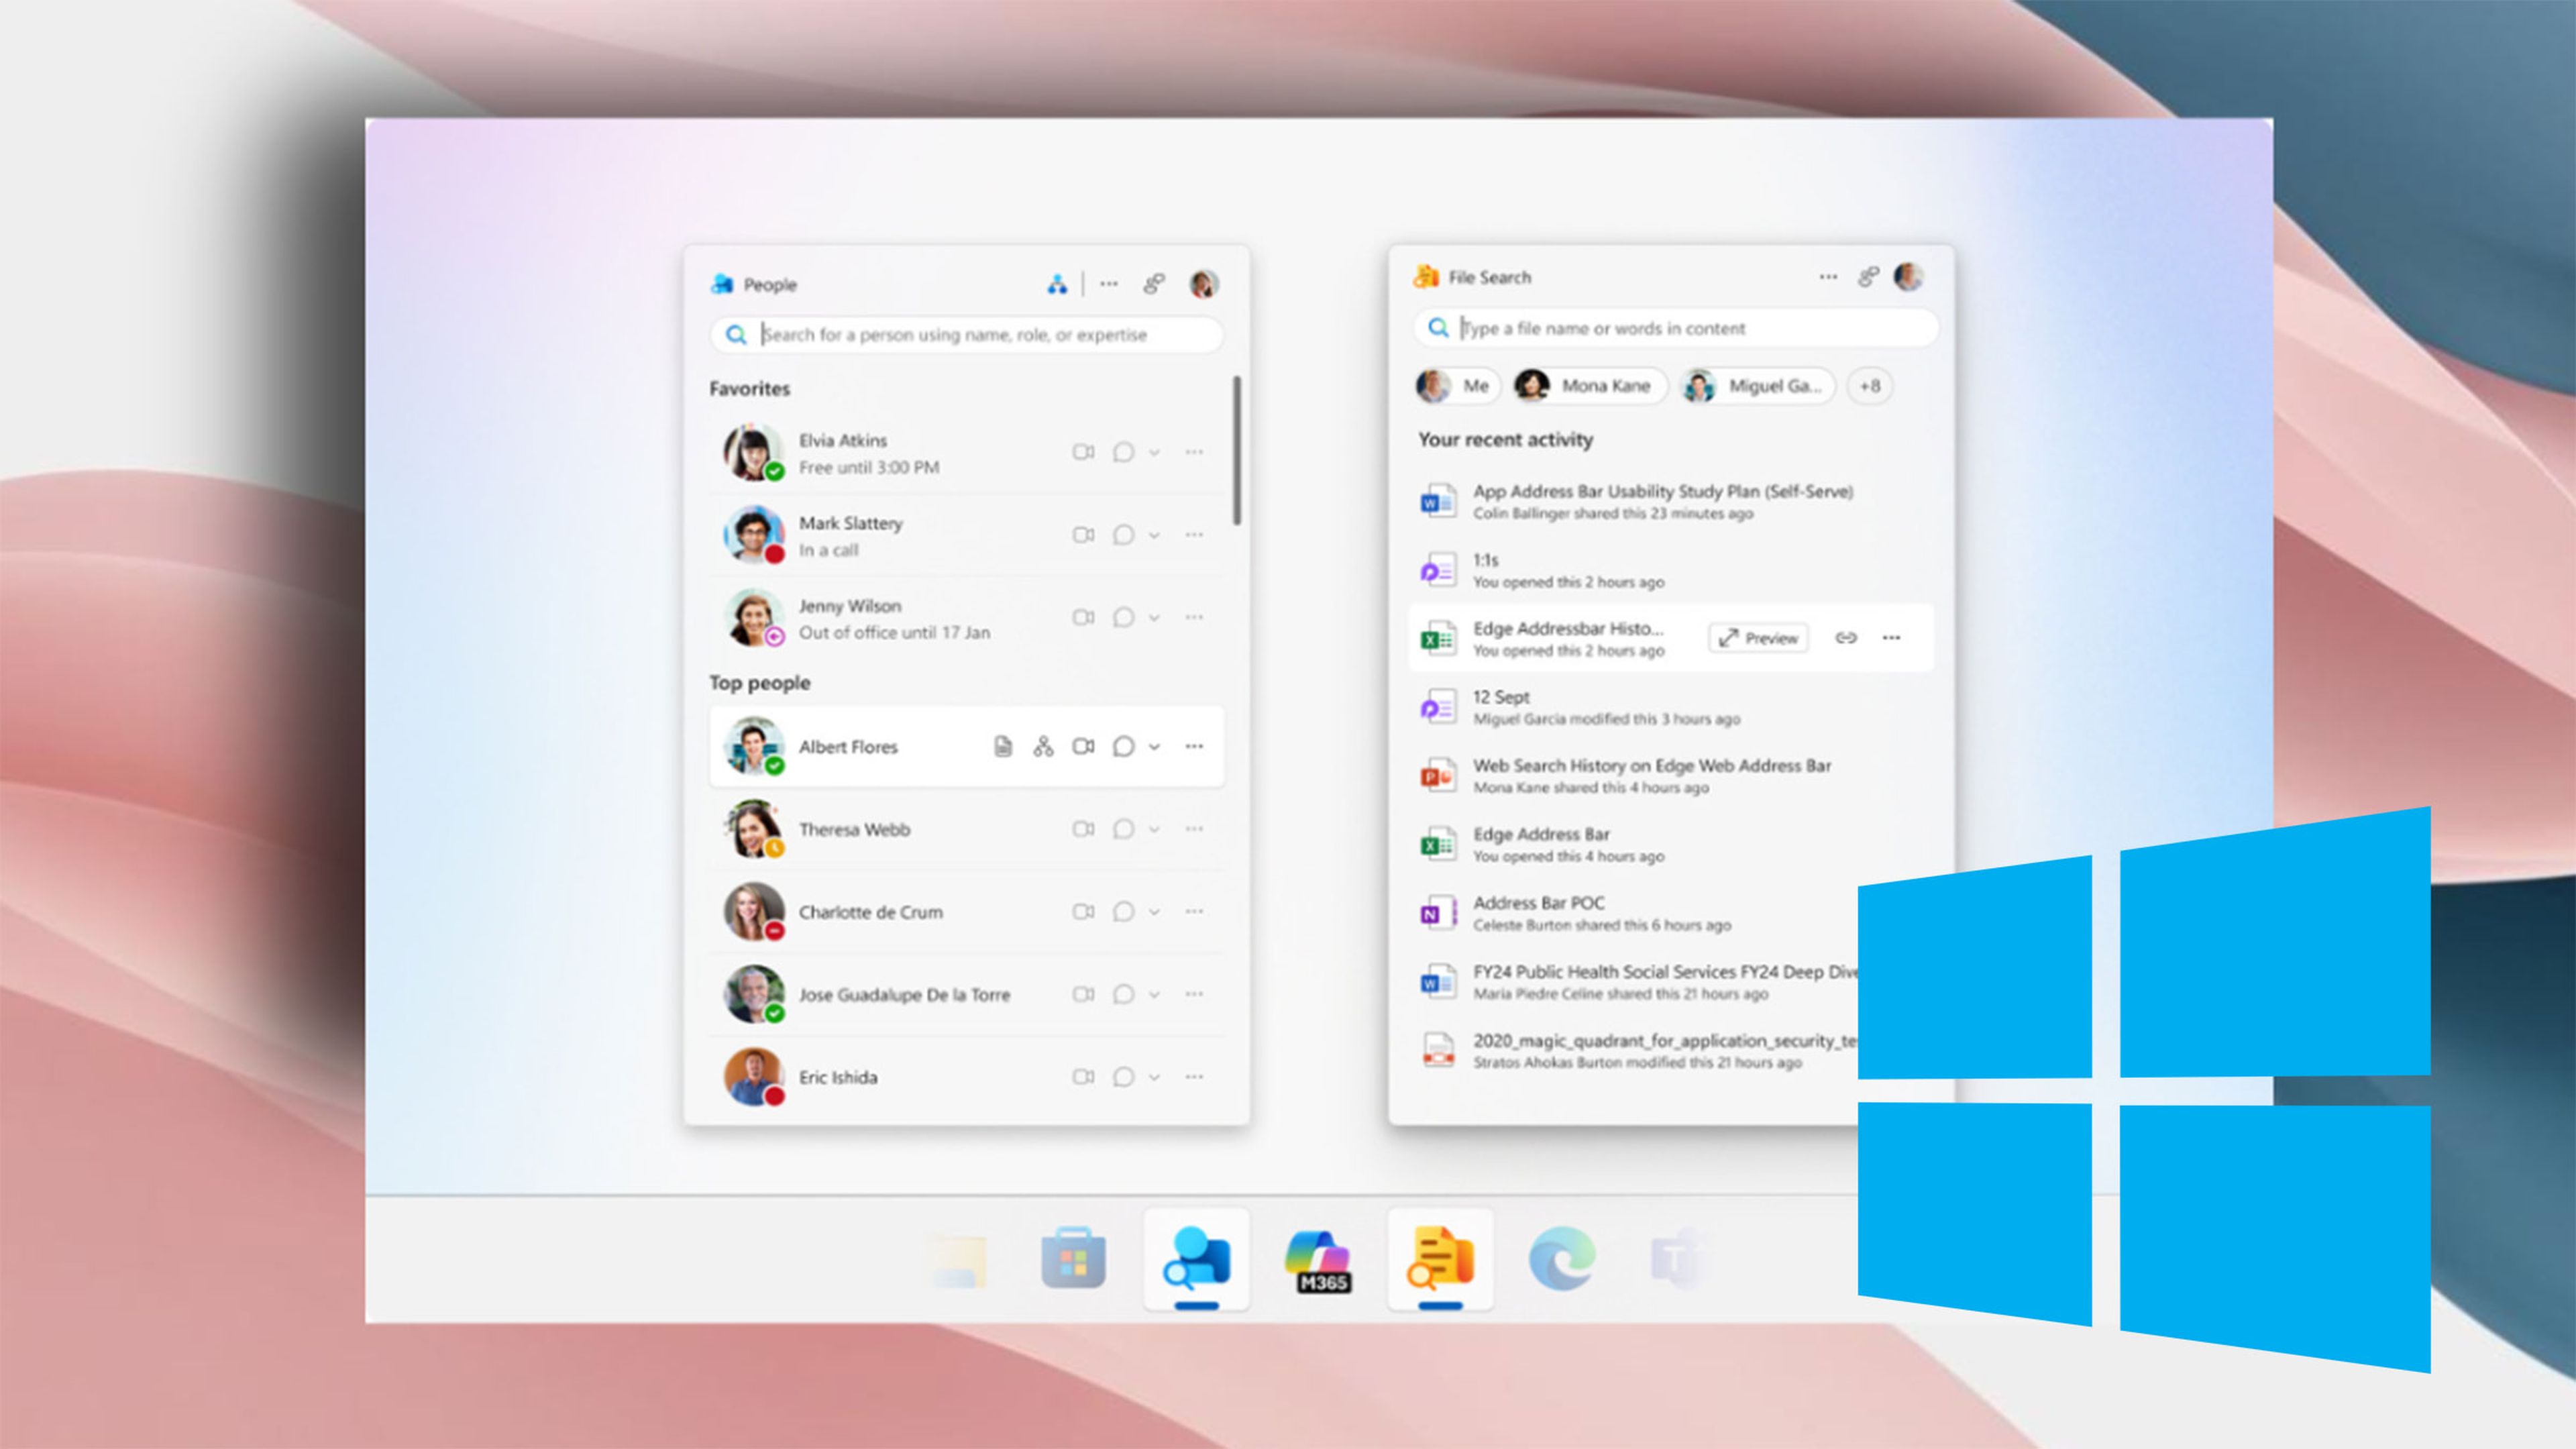This screenshot has width=2576, height=1449.
Task: Copy link for Edge Addressbar Histo... file
Action: [1846, 638]
